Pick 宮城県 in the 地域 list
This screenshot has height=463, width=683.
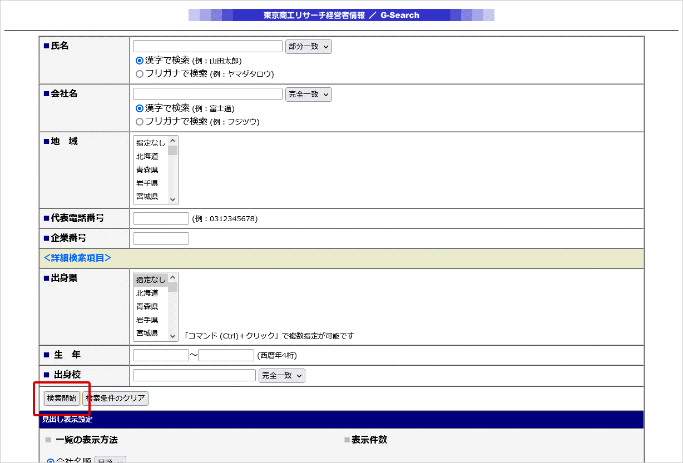(x=147, y=196)
